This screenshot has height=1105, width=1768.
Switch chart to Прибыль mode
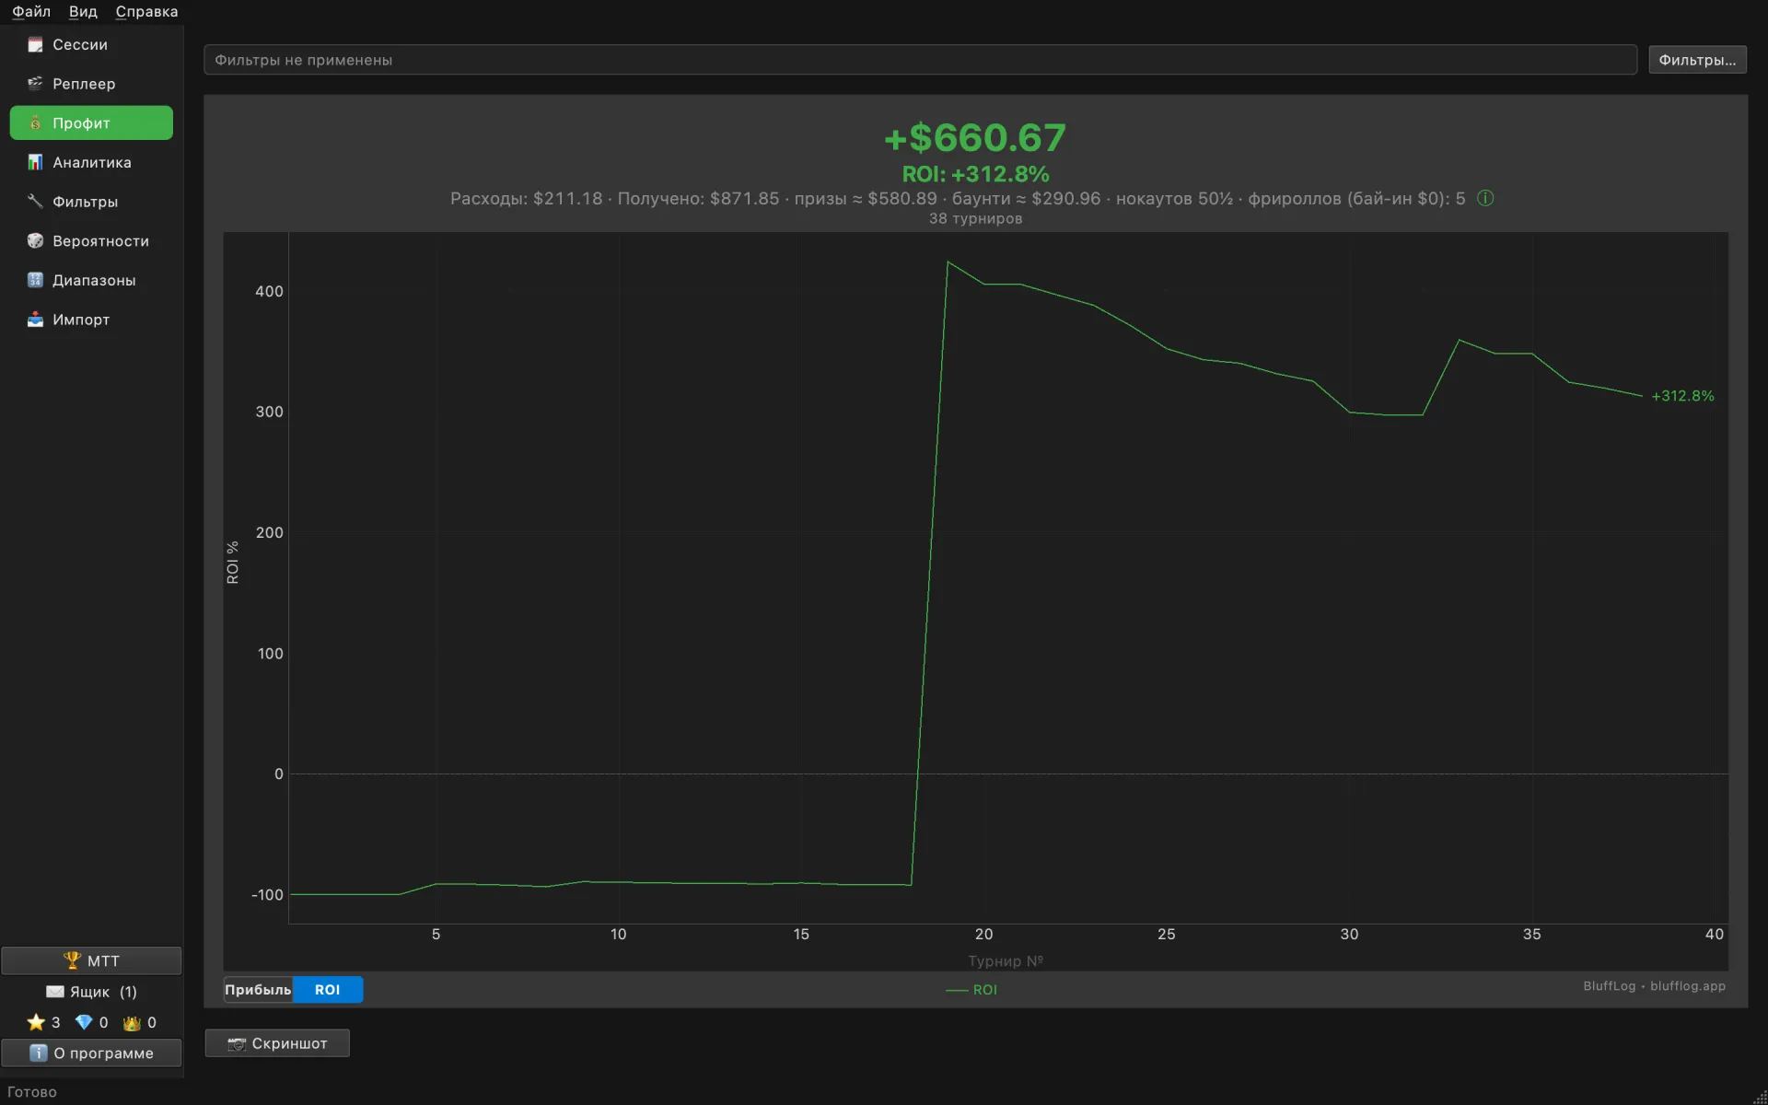coord(258,990)
